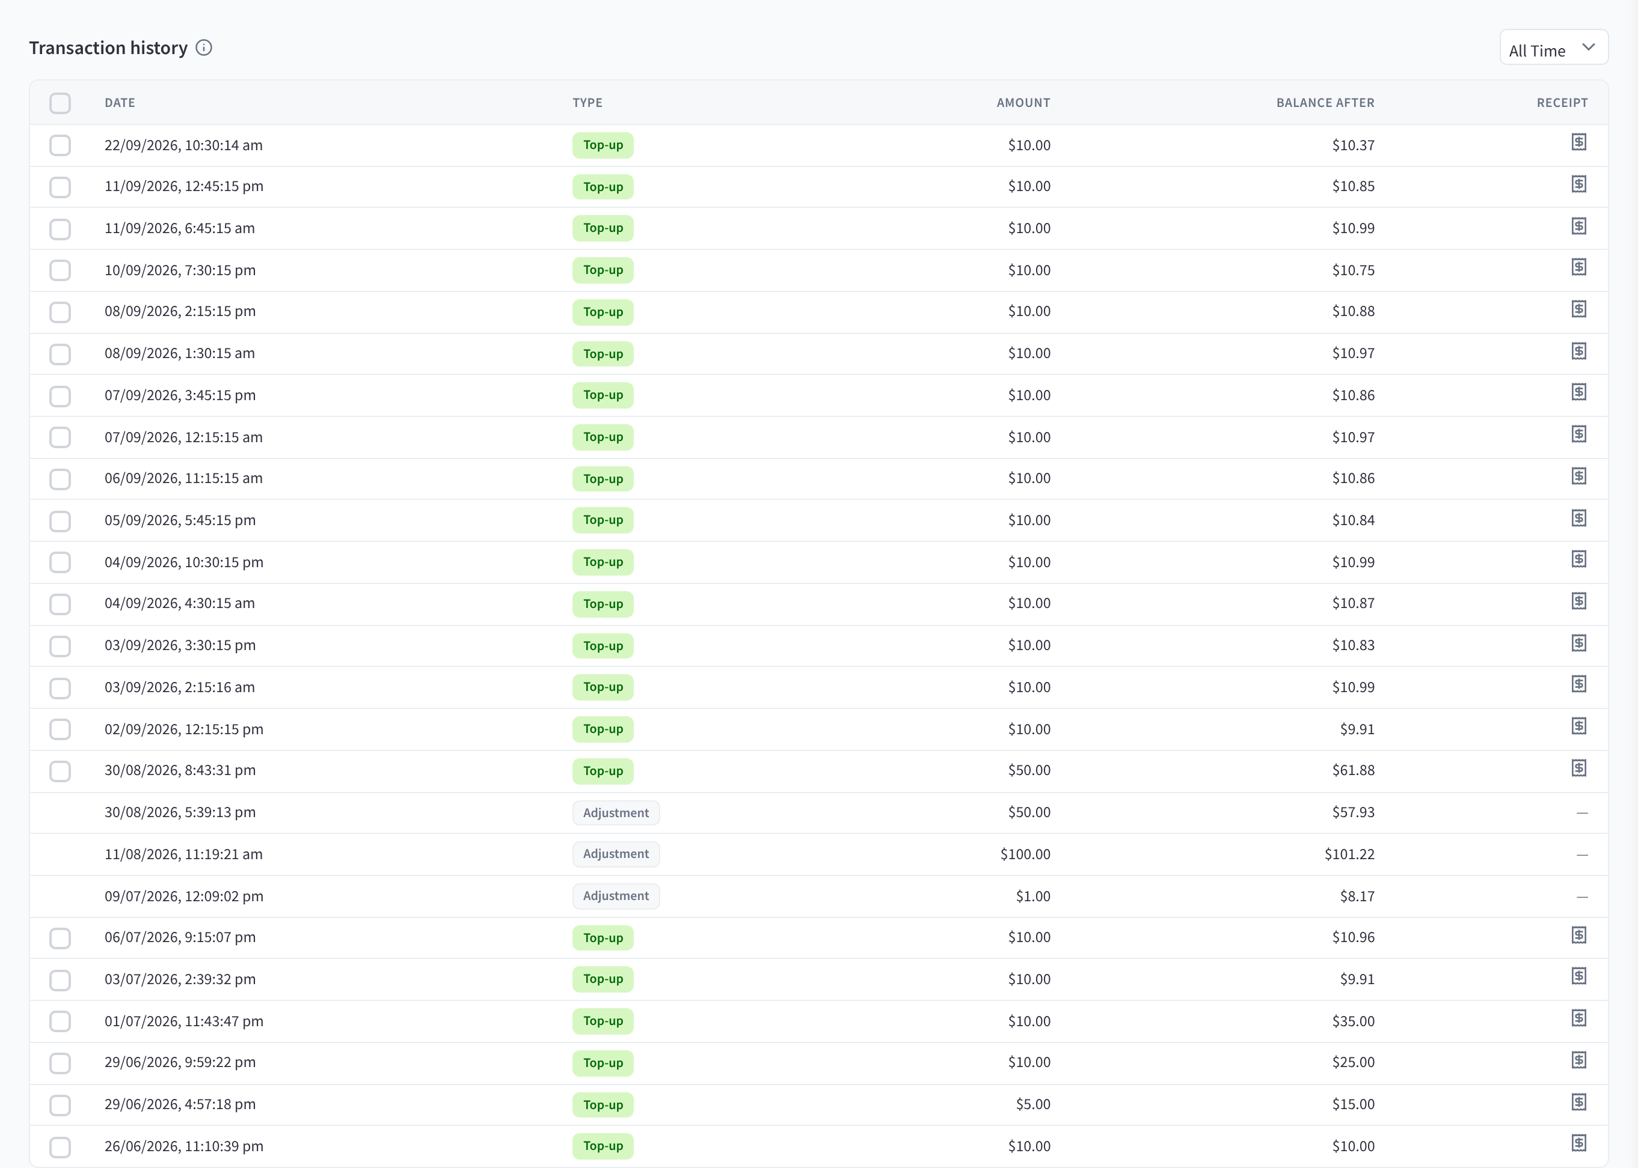Select the 22/09/2026 10:30:14 am row checkbox

61,145
